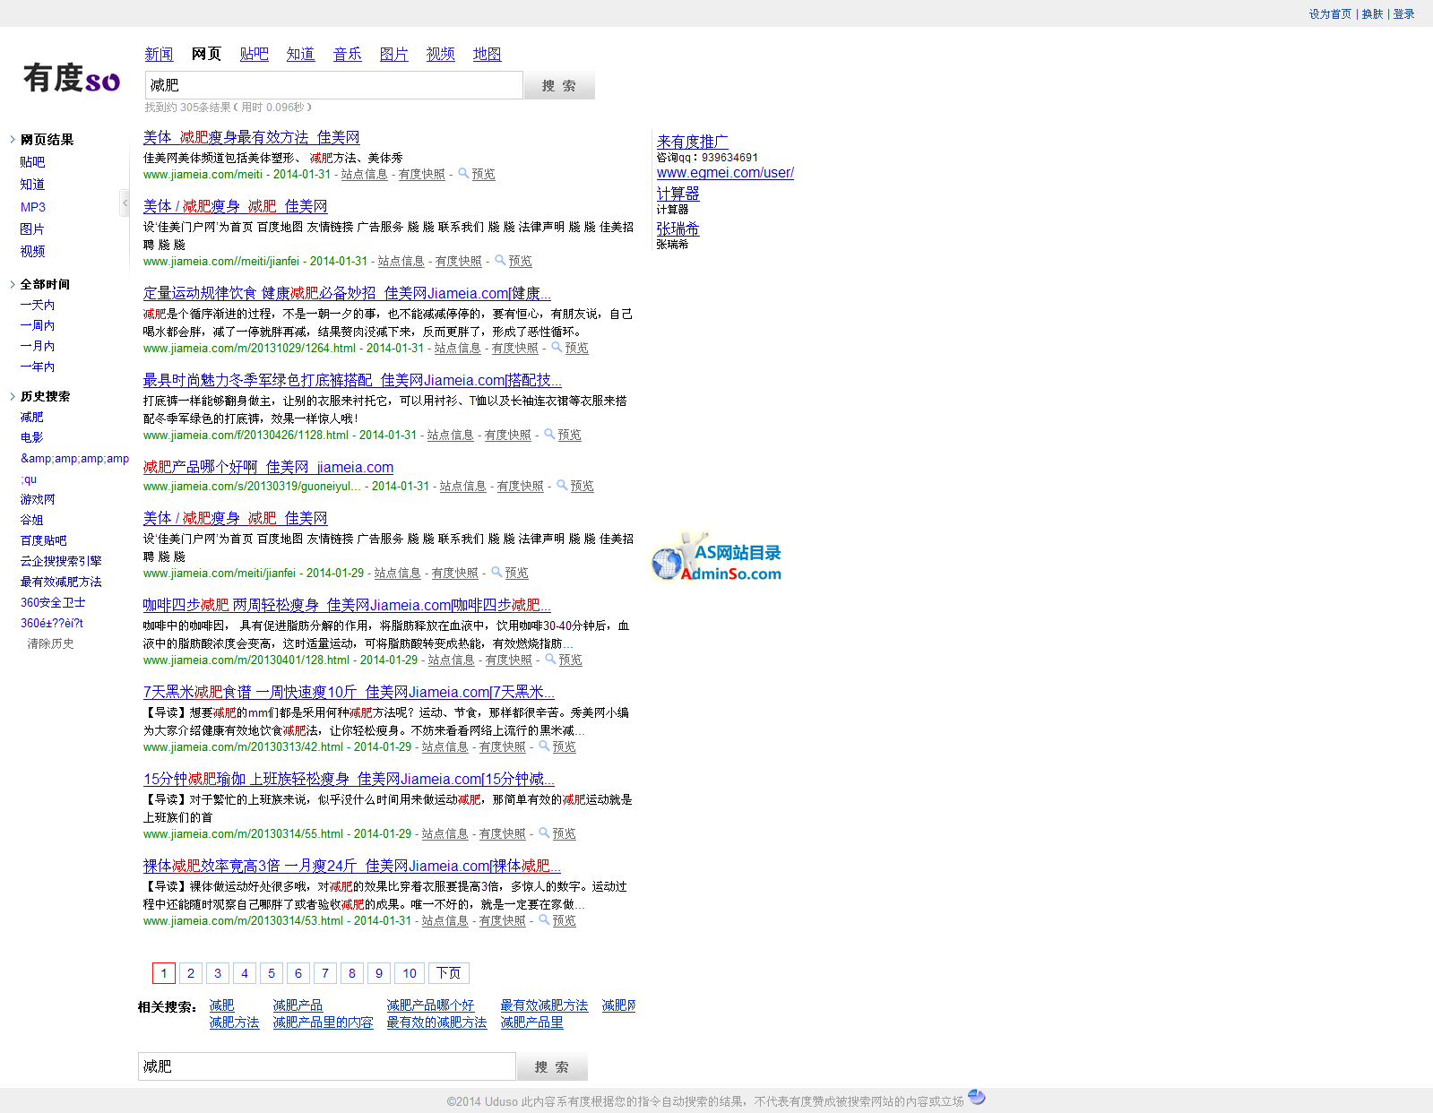The height and width of the screenshot is (1113, 1433).
Task: Open the 地图 tab
Action: point(487,54)
